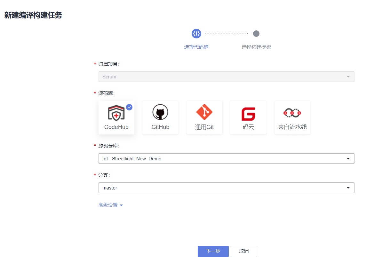Click the 选择代码源 step icon
Viewport: 382px width, 257px height.
[196, 34]
